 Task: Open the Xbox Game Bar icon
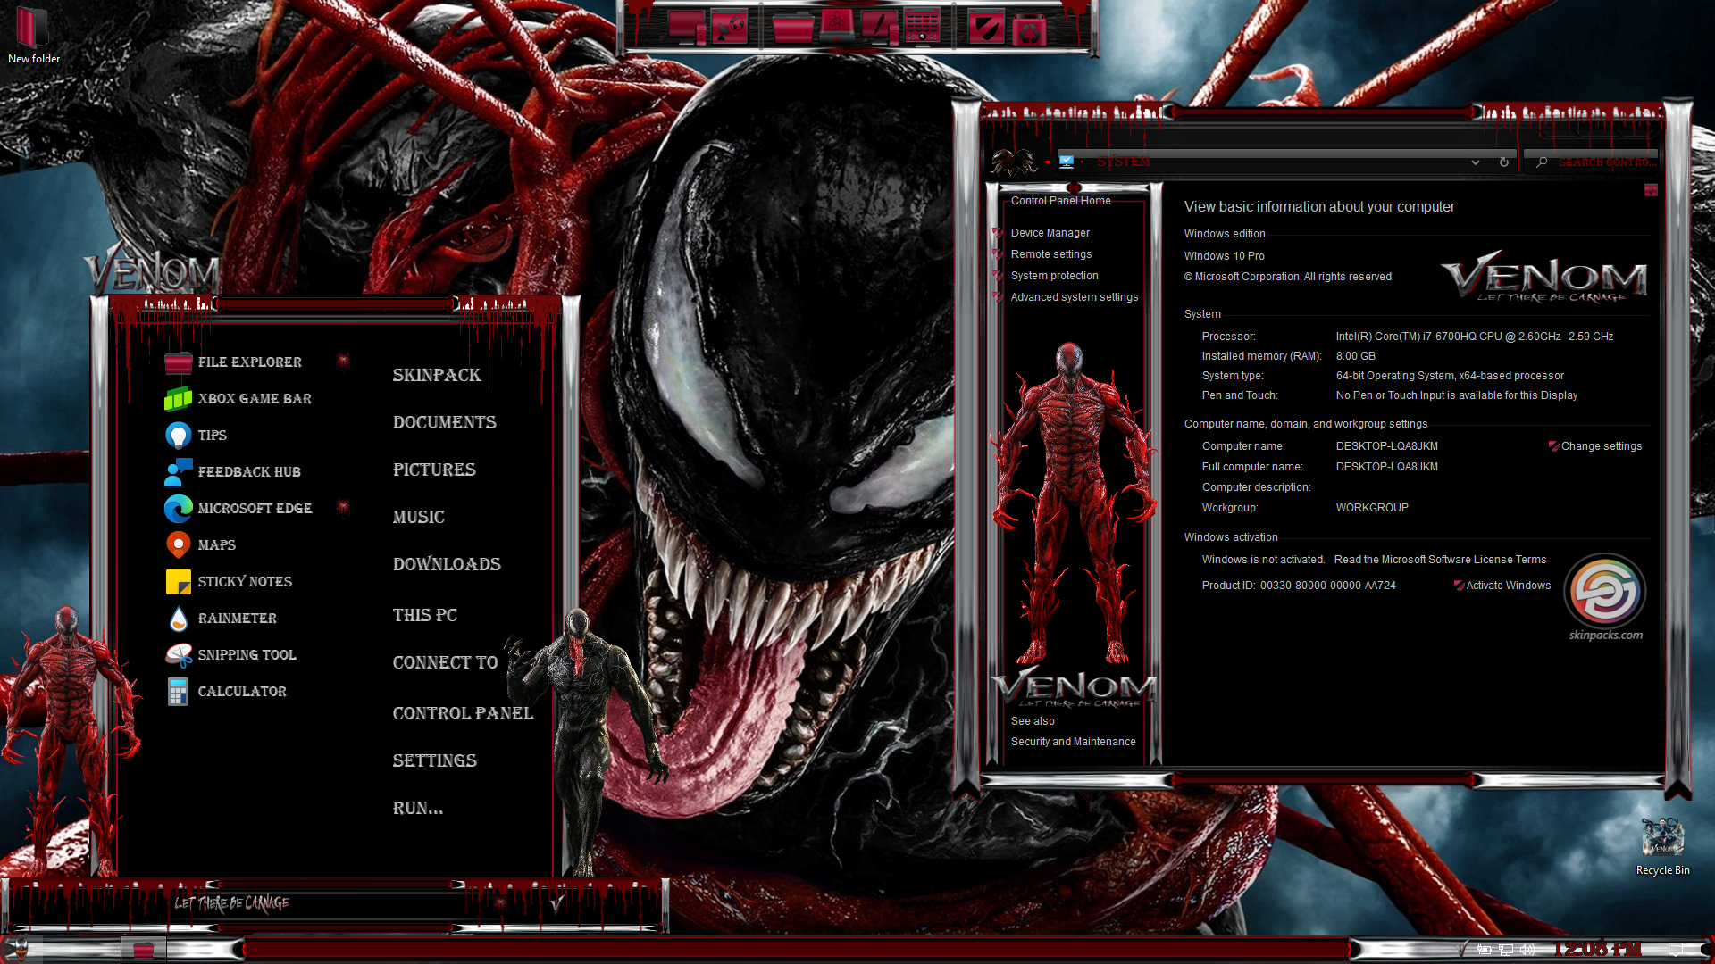(x=179, y=399)
